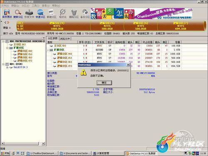Click the warning icon in the error dialog

tap(83, 72)
